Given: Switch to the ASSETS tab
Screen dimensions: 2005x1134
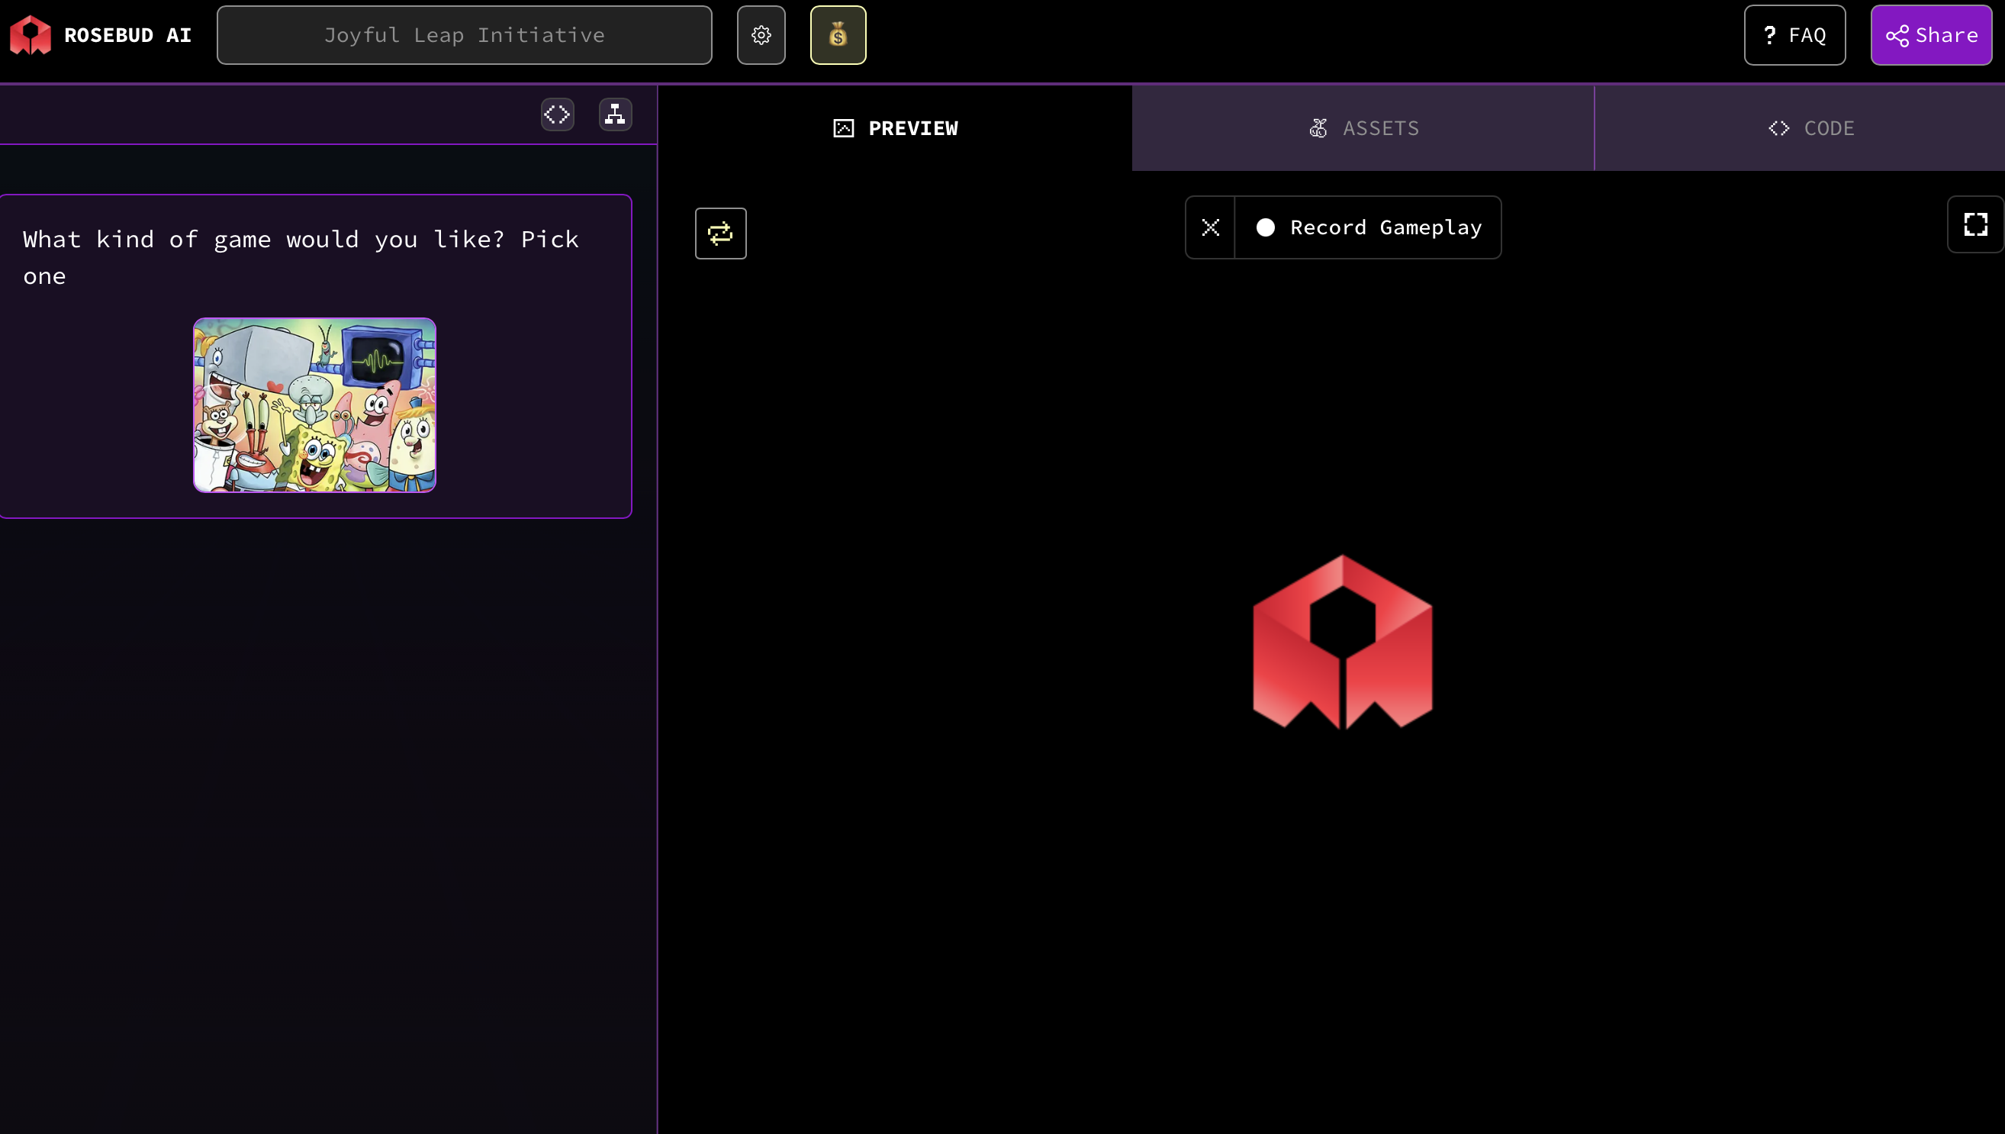Looking at the screenshot, I should pos(1363,128).
